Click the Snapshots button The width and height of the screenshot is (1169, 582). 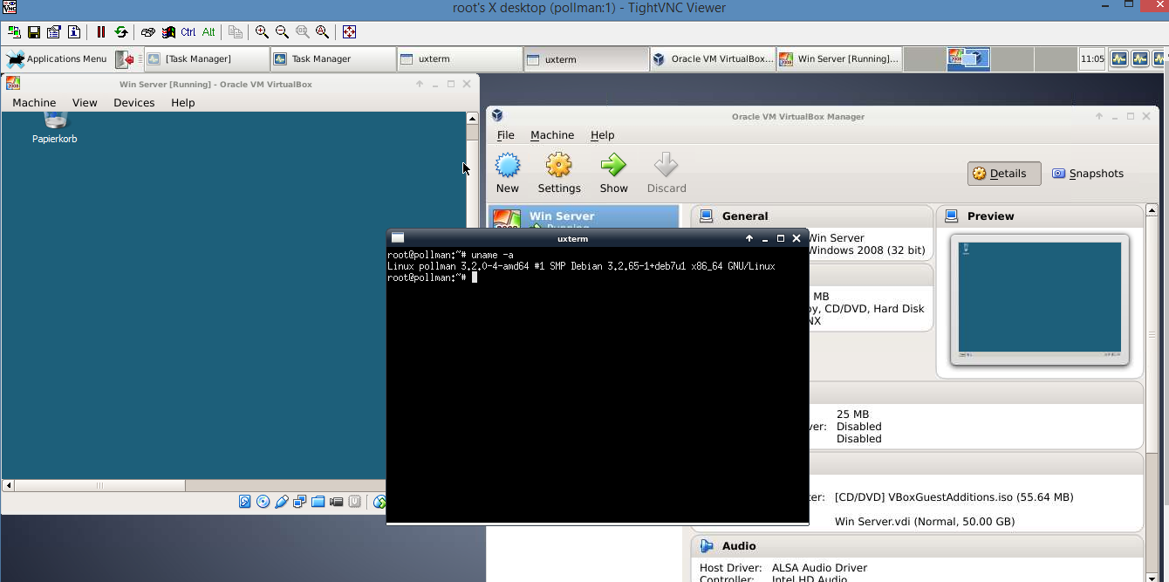[1087, 174]
